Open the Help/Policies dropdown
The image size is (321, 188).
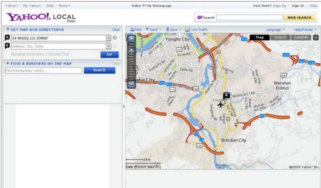(305, 30)
